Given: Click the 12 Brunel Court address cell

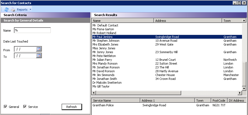Looking at the screenshot, I should coord(165,60).
